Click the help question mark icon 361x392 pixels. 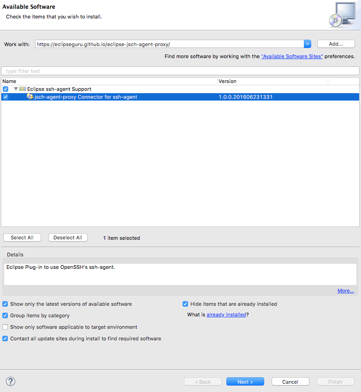click(11, 381)
